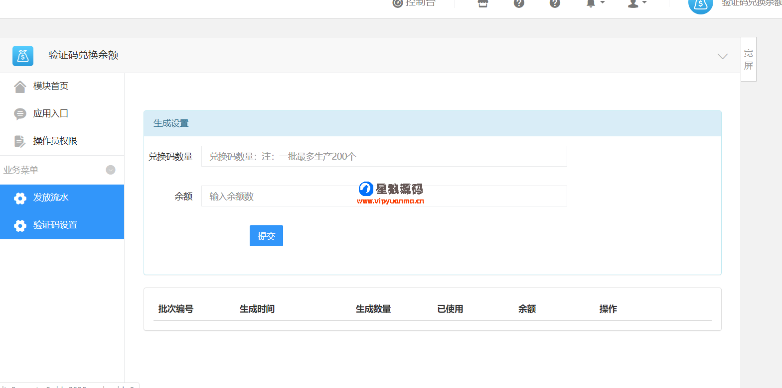
Task: Click the 操作 column header
Action: click(608, 309)
